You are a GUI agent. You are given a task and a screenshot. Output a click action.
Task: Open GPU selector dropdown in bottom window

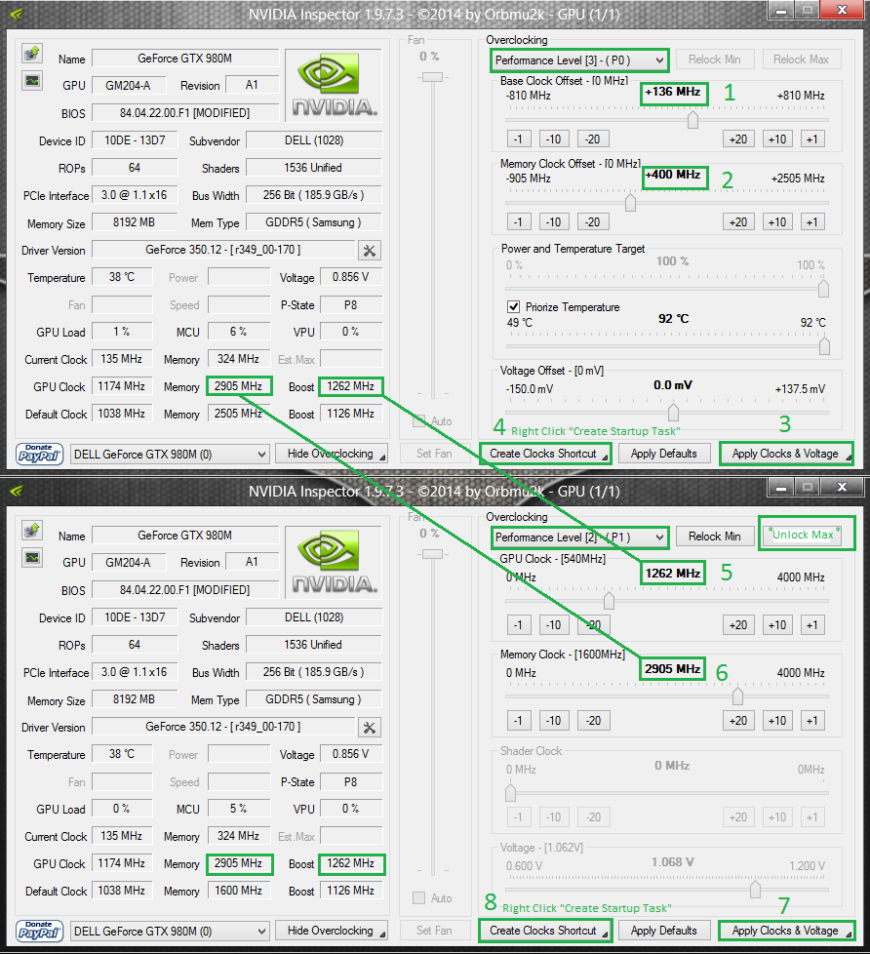tap(170, 932)
